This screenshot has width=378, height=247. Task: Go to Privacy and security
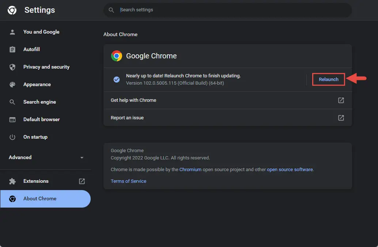(x=46, y=67)
